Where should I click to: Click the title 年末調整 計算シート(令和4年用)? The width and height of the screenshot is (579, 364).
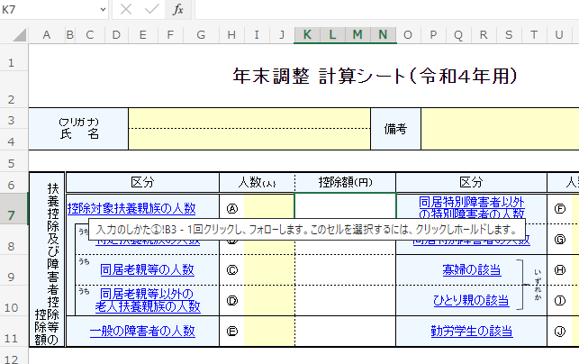[375, 76]
